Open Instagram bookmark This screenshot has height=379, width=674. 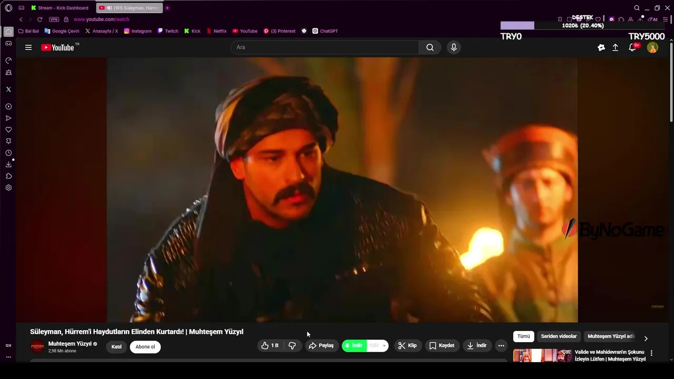pyautogui.click(x=137, y=31)
